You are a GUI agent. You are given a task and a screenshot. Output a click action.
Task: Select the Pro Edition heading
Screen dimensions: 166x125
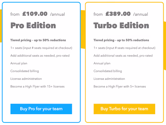[33, 25]
